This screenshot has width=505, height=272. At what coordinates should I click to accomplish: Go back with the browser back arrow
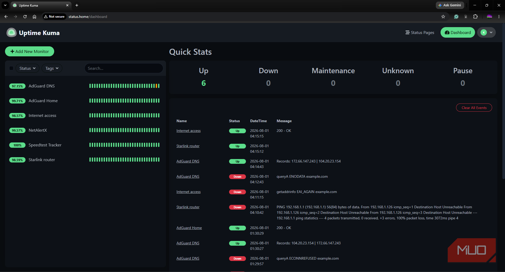[x=6, y=17]
